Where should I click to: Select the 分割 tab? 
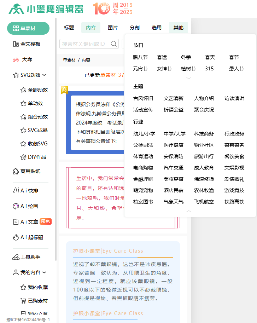coord(135,28)
